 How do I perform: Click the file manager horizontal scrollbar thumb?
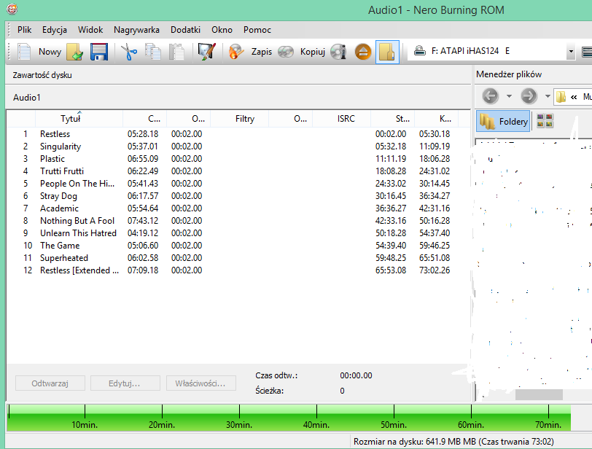539,394
